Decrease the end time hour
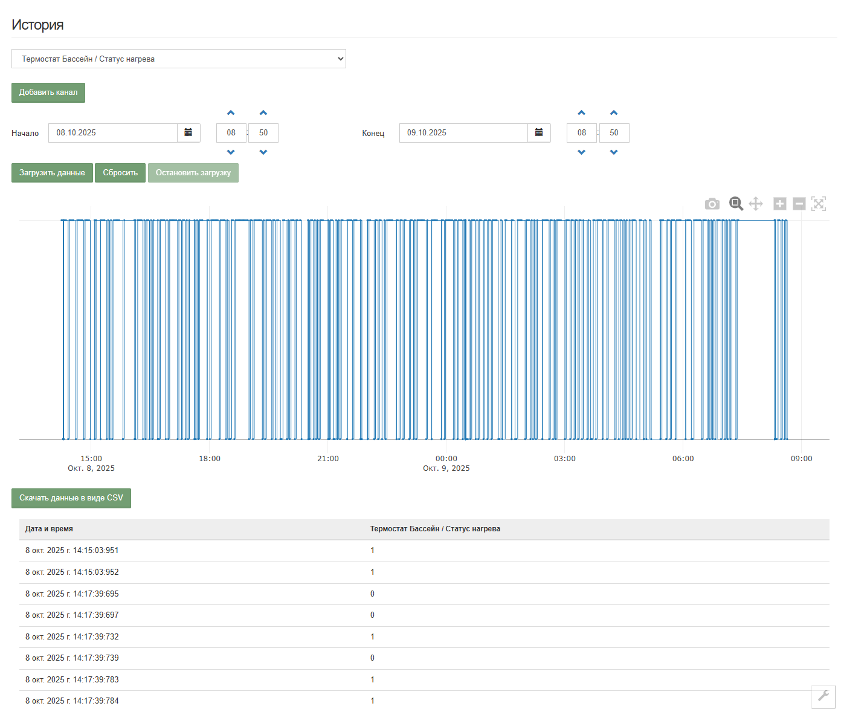 pyautogui.click(x=581, y=152)
